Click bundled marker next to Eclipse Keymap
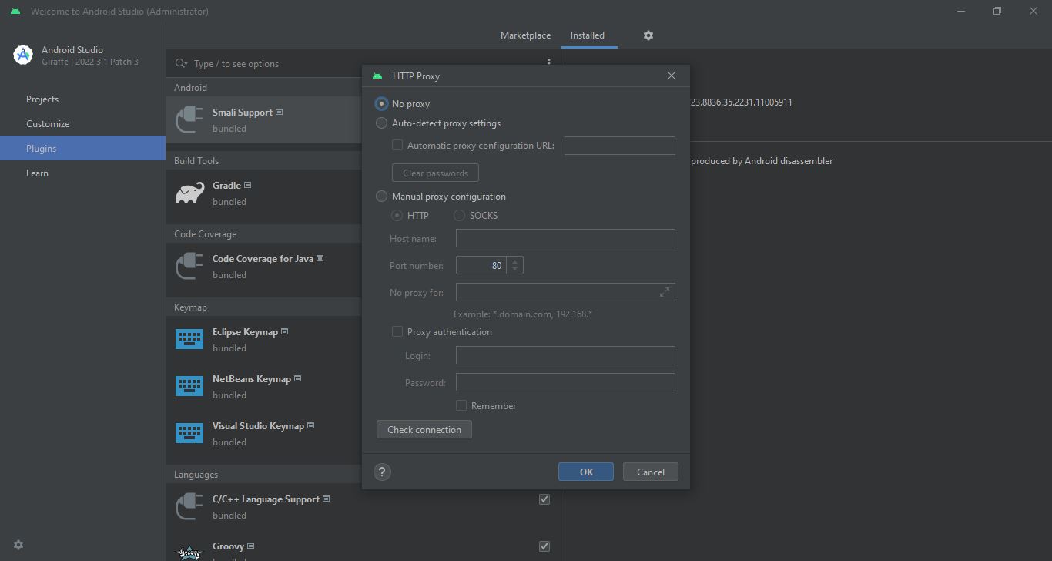This screenshot has height=561, width=1052. pyautogui.click(x=285, y=331)
